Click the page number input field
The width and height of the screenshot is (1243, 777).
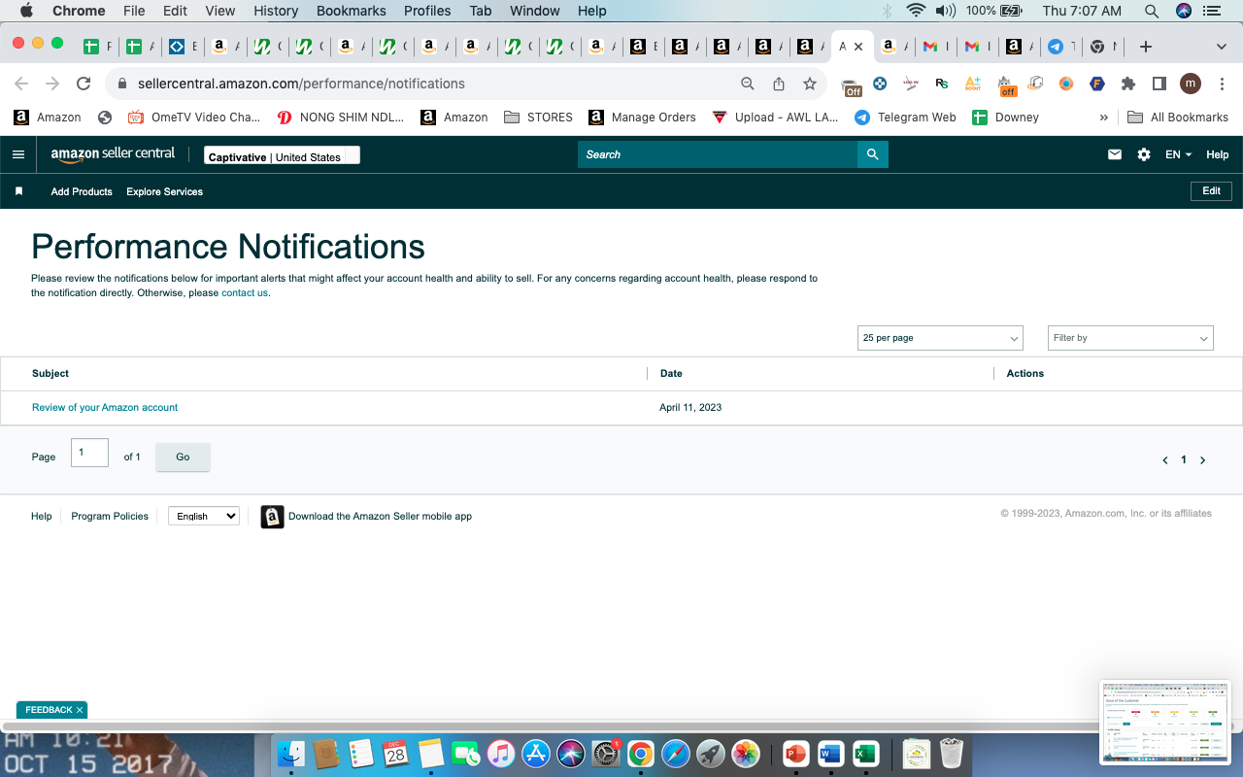tap(89, 453)
